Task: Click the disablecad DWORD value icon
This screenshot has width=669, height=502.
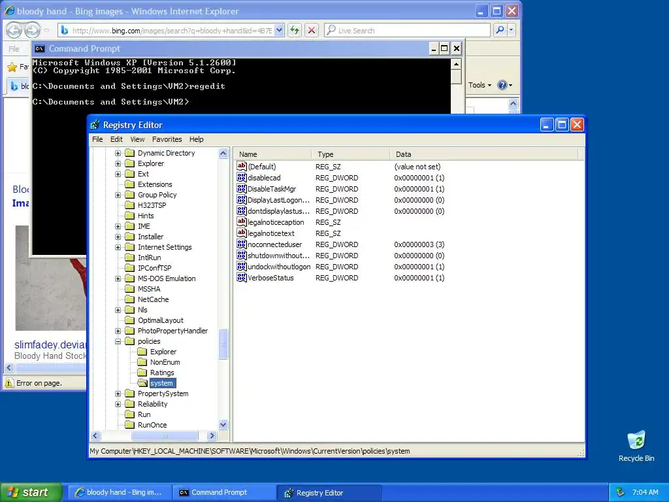Action: 242,178
